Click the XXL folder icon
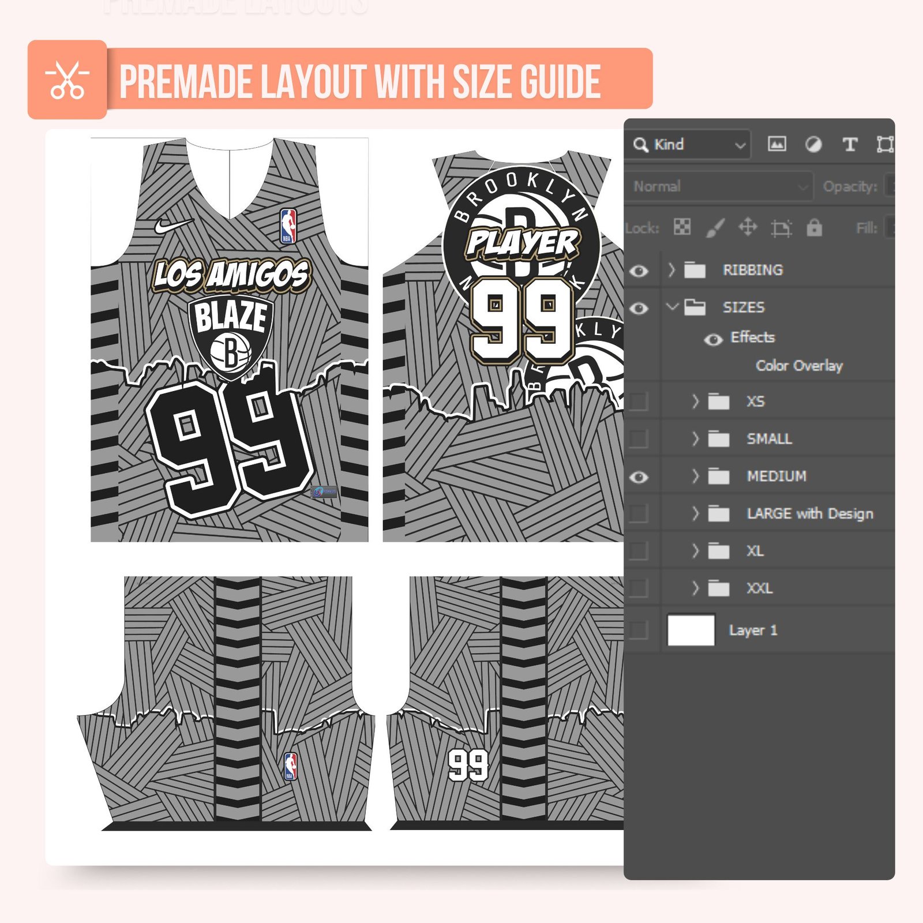This screenshot has height=923, width=923. (x=719, y=588)
